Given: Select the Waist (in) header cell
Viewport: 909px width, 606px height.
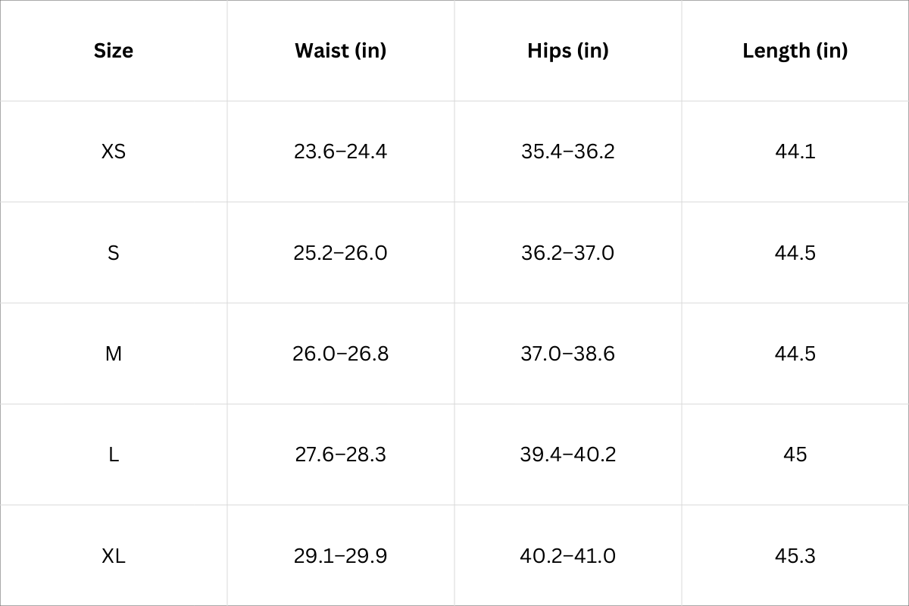Looking at the screenshot, I should coord(340,51).
